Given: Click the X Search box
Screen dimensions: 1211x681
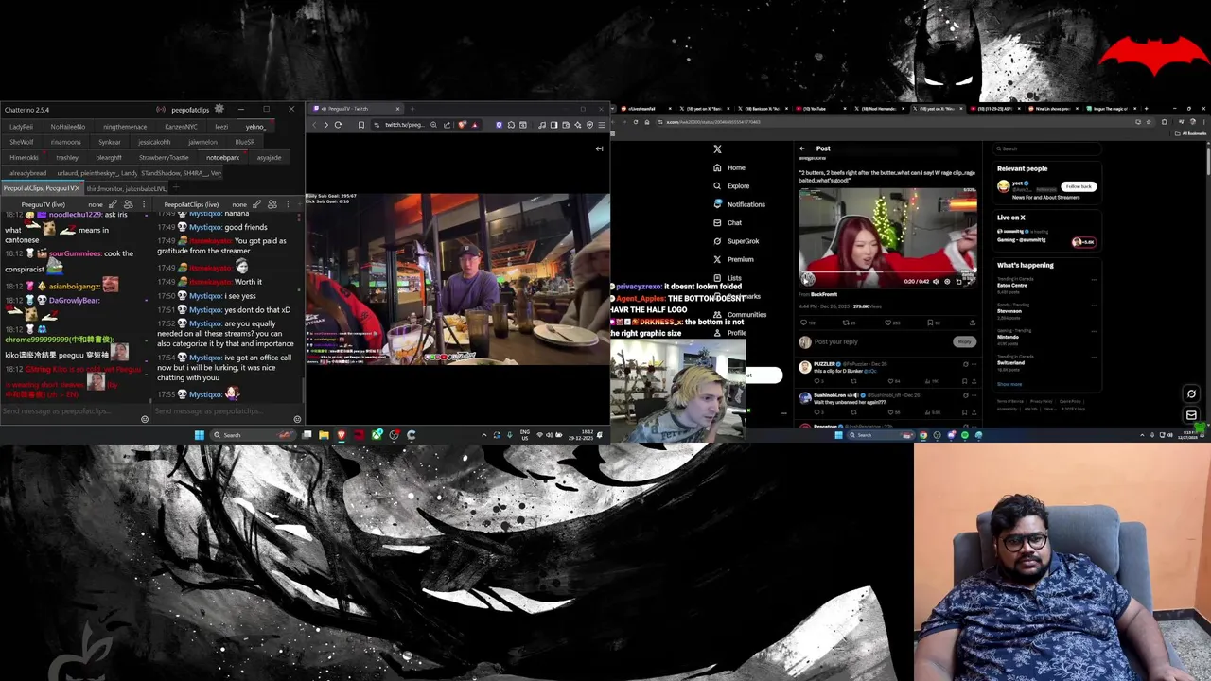Looking at the screenshot, I should pos(1045,148).
